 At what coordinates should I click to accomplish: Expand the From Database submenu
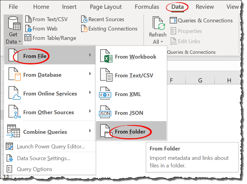point(50,75)
